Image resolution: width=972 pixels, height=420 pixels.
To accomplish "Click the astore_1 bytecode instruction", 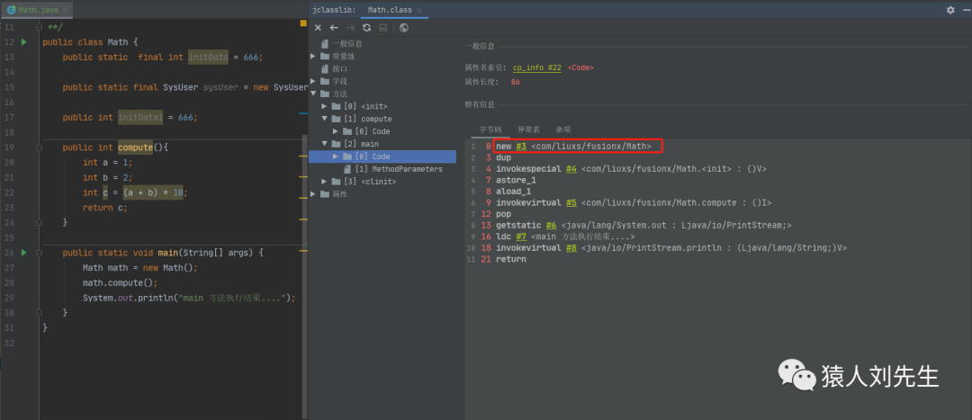I will coord(517,180).
